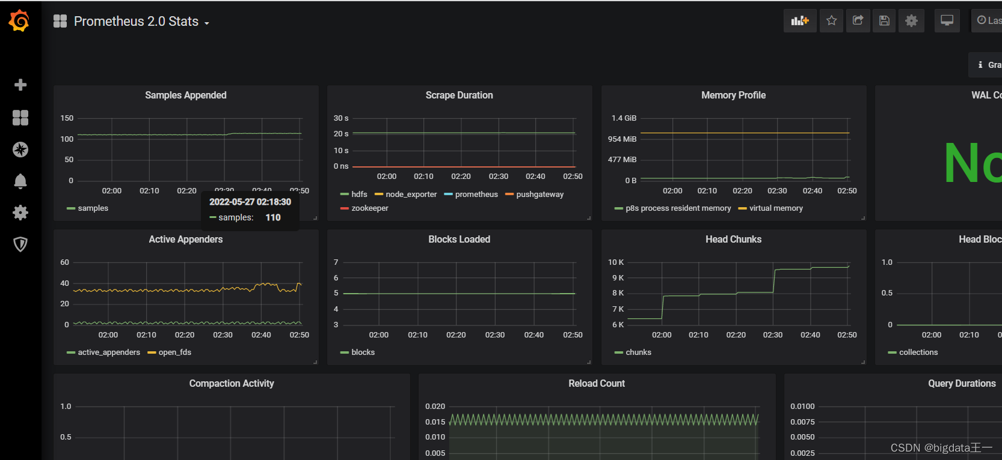Screen dimensions: 1002x460
Task: Click the dashboard grid icon beside title
Action: (60, 22)
